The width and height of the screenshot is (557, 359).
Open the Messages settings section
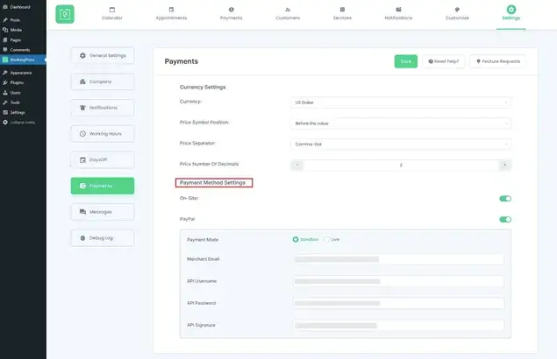(103, 212)
